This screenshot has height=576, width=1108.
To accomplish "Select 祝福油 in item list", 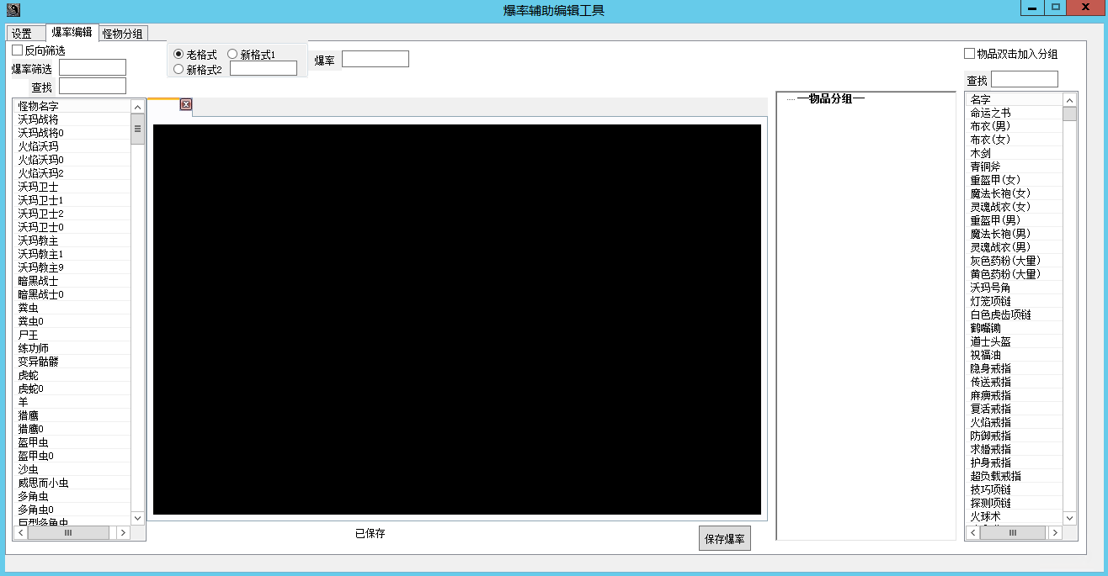I will (985, 355).
